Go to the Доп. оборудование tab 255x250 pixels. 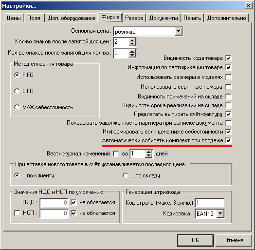(x=72, y=18)
